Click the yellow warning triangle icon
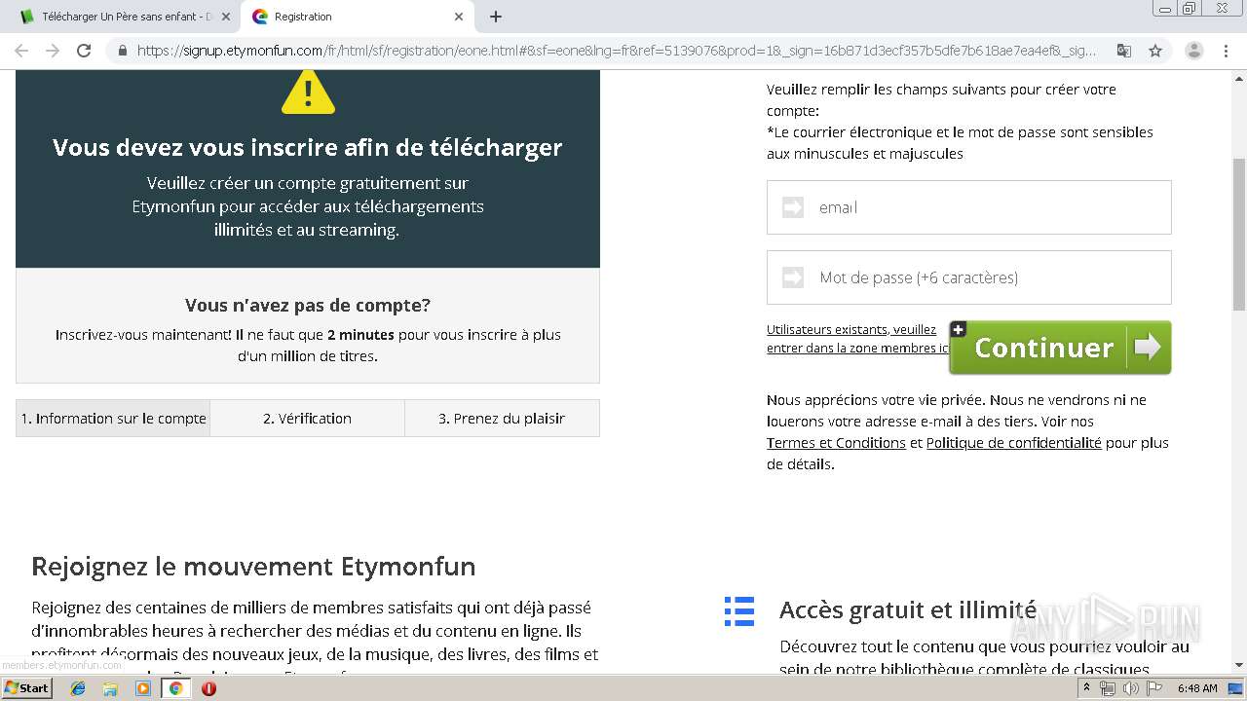 pos(308,92)
